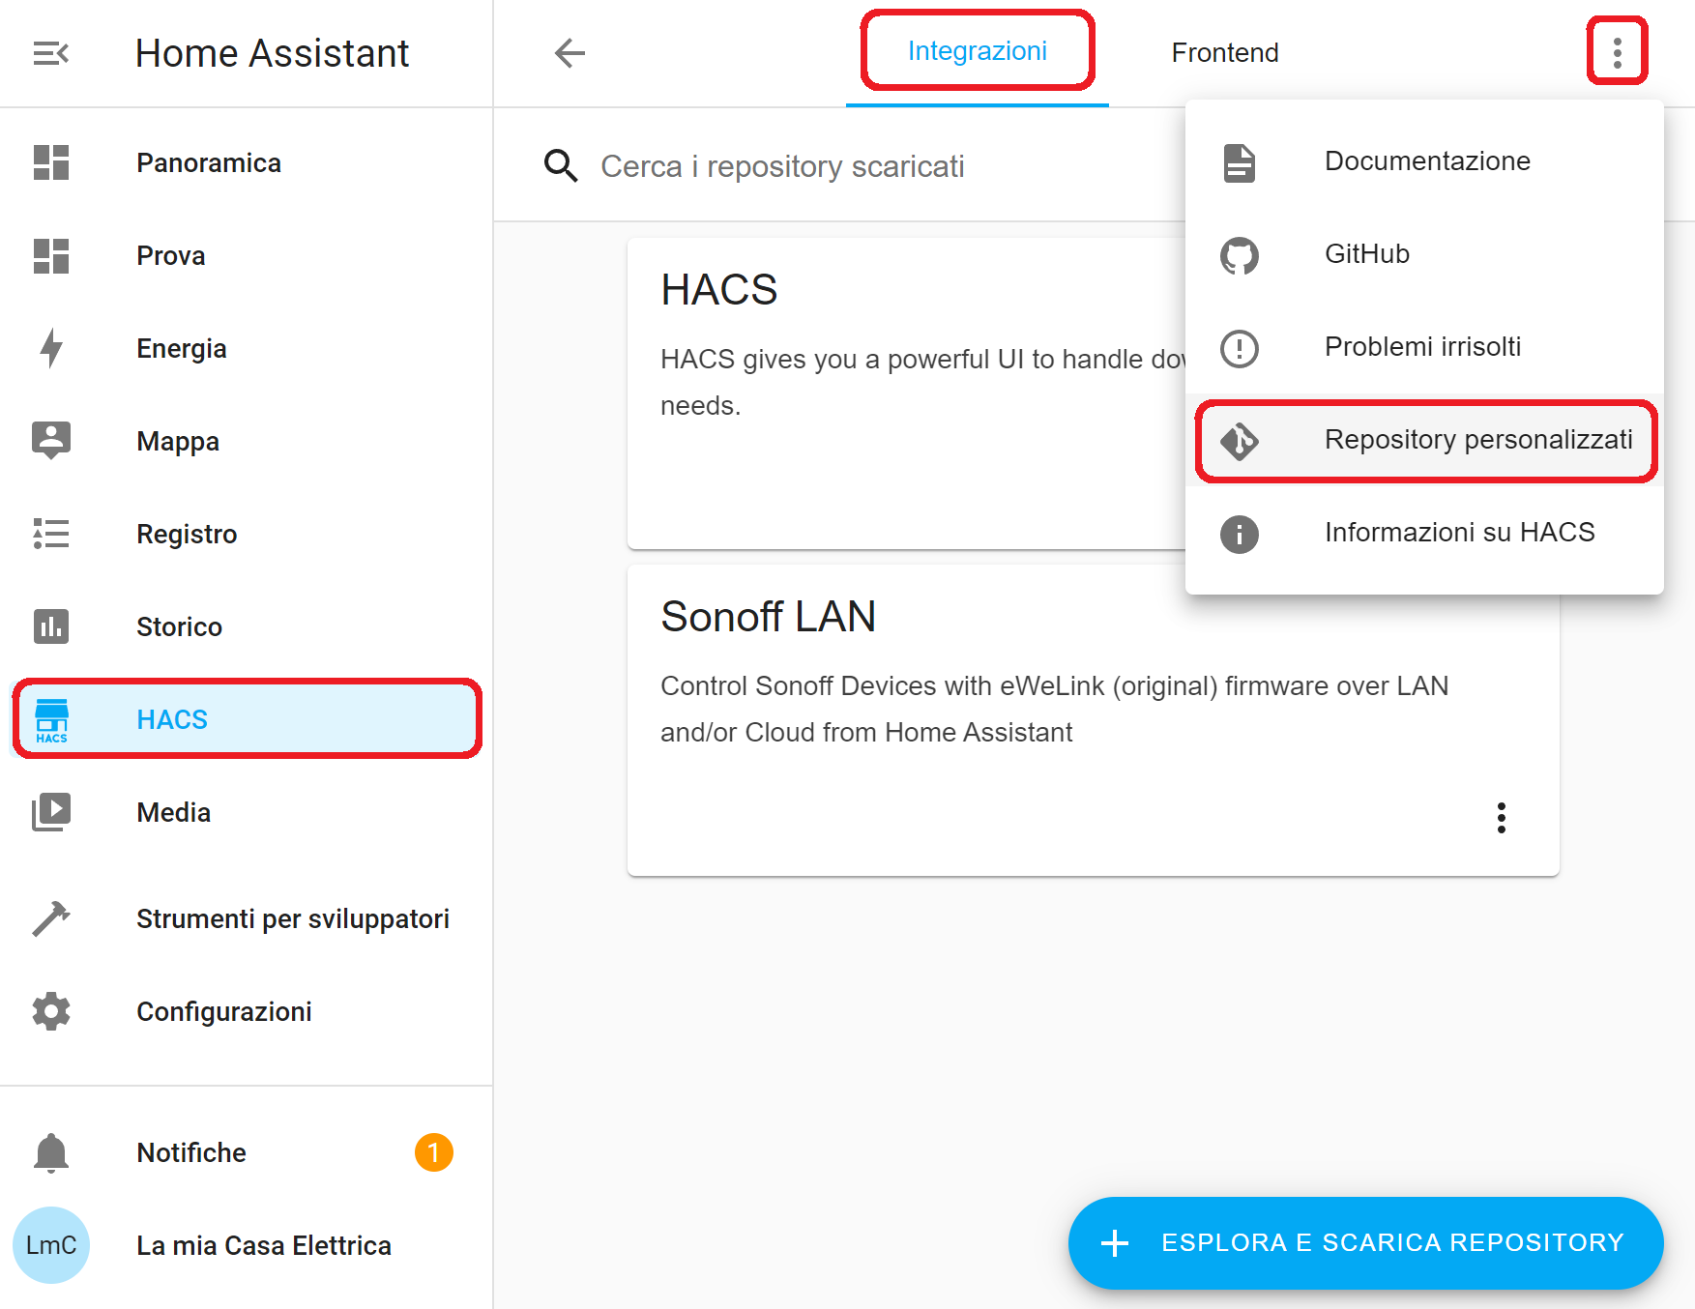
Task: Click the Media play icon in sidebar
Action: tap(51, 812)
